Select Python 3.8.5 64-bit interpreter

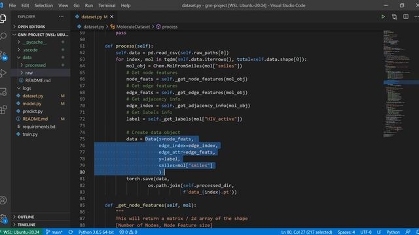pos(96,232)
